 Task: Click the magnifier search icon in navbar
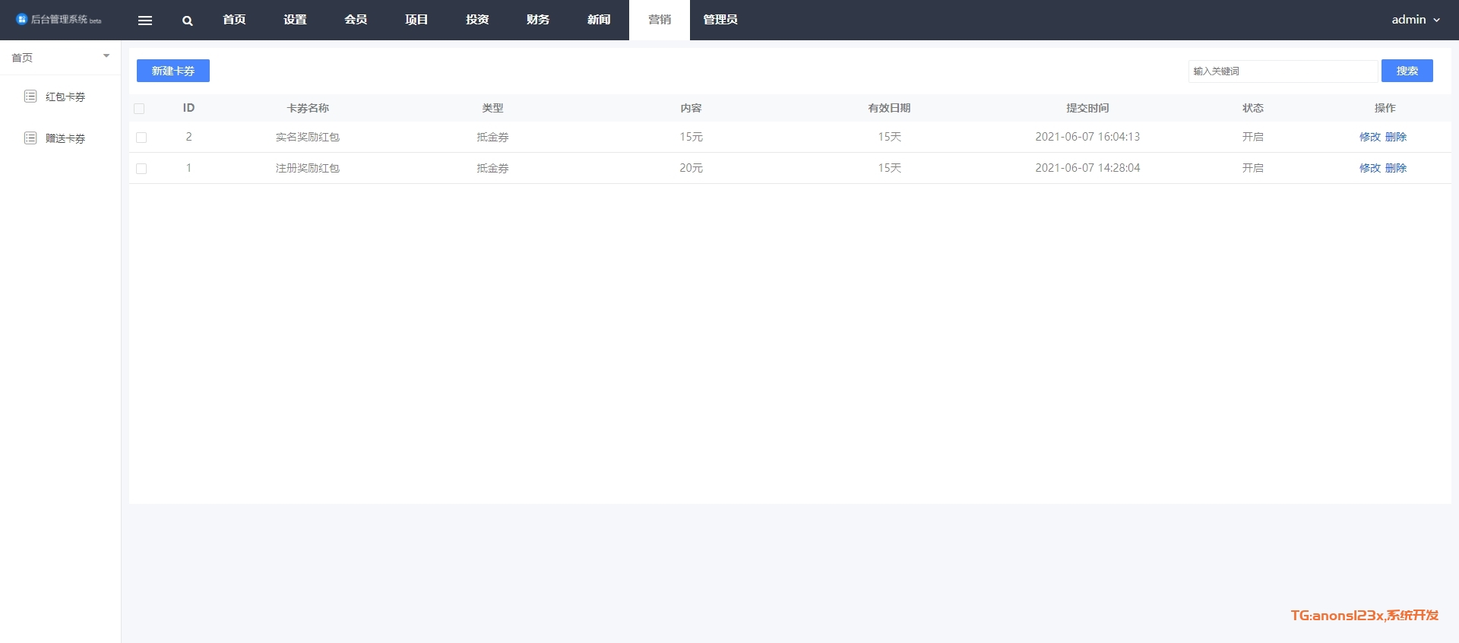[x=187, y=21]
